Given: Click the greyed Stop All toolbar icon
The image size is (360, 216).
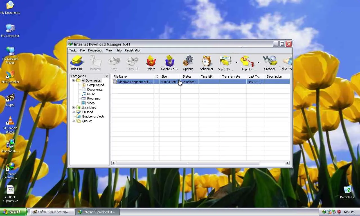Looking at the screenshot, I should (132, 63).
